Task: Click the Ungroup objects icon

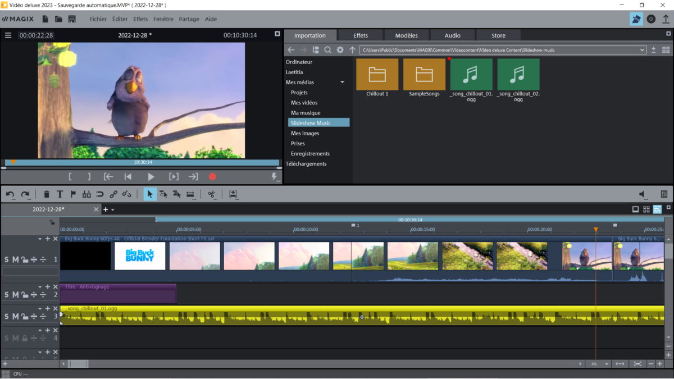Action: (127, 194)
